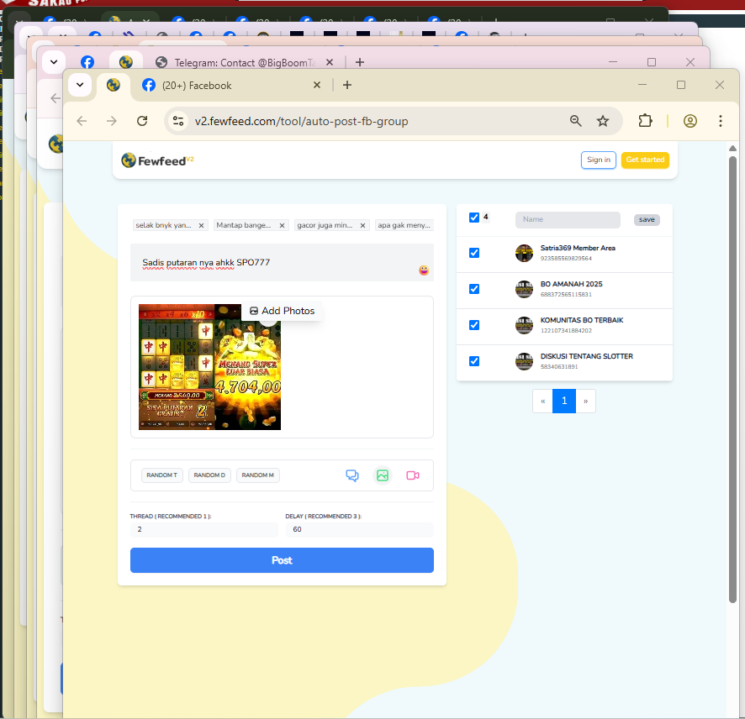Open a new tab in the front window
745x719 pixels.
tap(347, 85)
